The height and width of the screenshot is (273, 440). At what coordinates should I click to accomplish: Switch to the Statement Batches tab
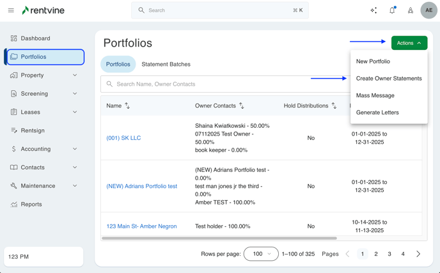pyautogui.click(x=166, y=65)
